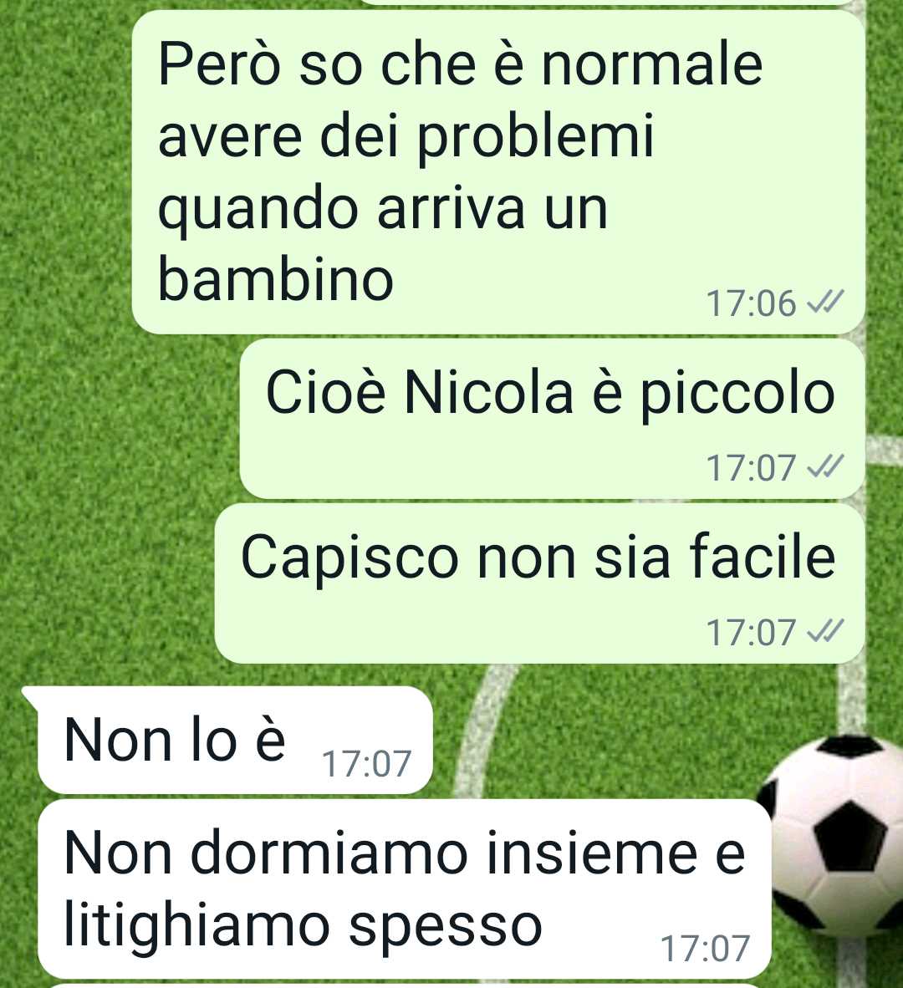Screen dimensions: 903x988
Task: Select the 'Capisco non sia facile' bubble
Action: click(539, 583)
